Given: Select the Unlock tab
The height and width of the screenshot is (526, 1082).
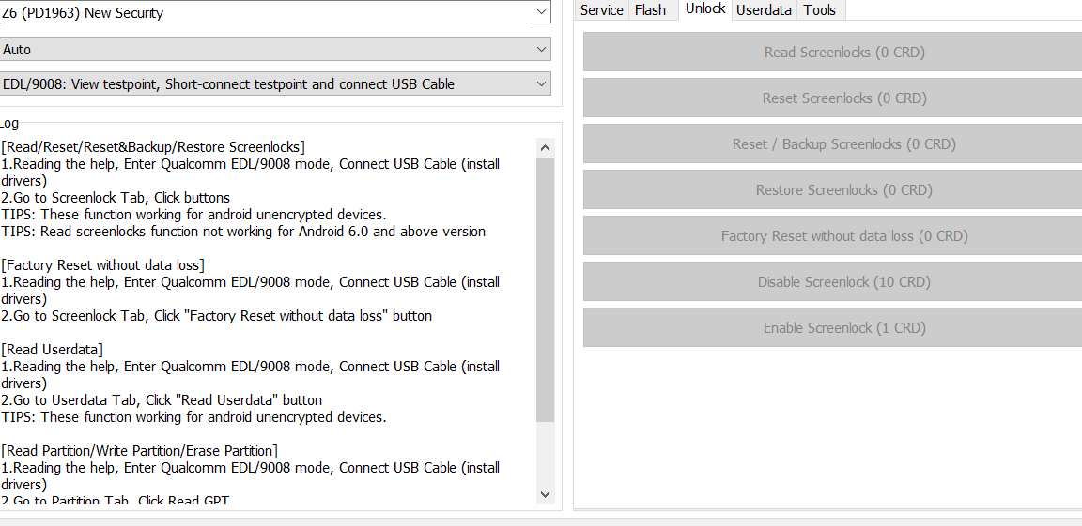Looking at the screenshot, I should [705, 9].
